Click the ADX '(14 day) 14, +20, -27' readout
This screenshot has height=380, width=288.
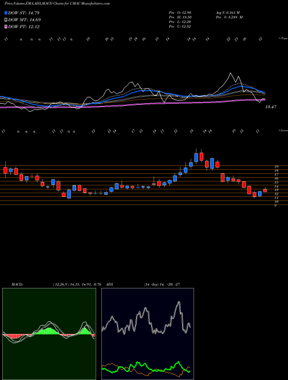162,284
